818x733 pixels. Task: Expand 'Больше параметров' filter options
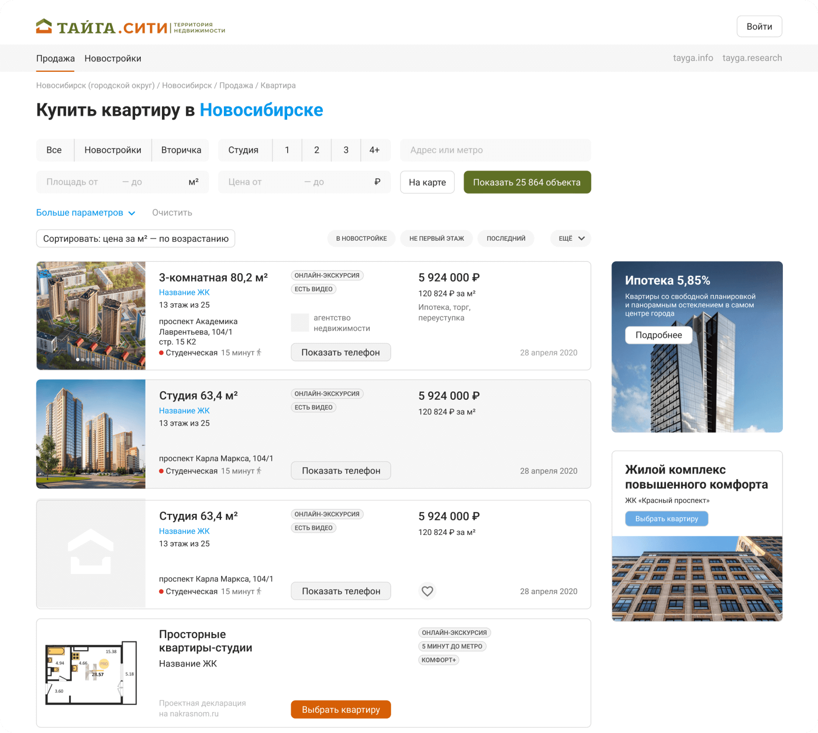point(85,213)
